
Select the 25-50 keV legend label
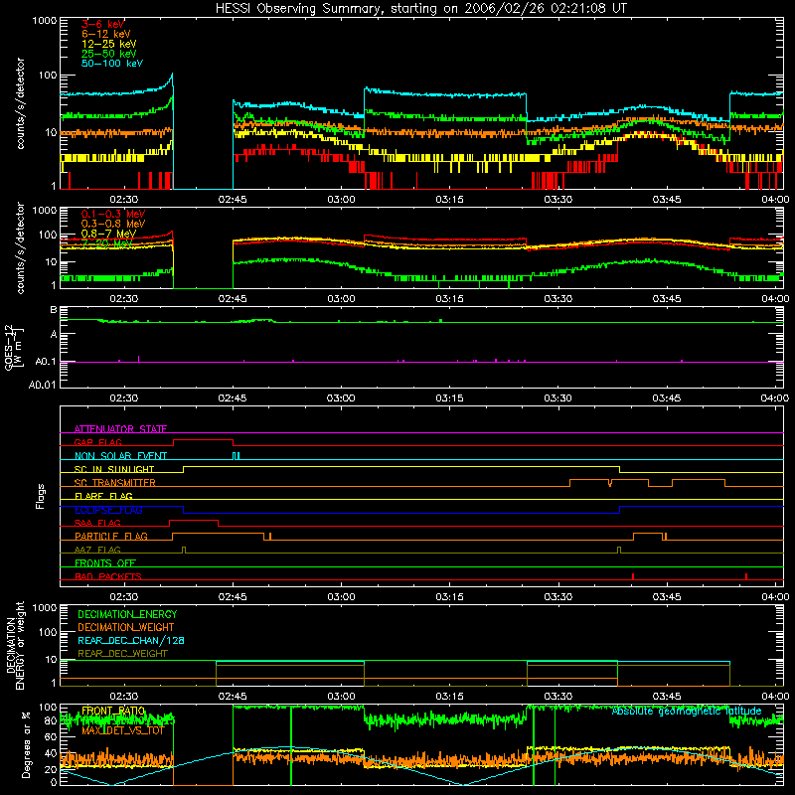tap(109, 54)
